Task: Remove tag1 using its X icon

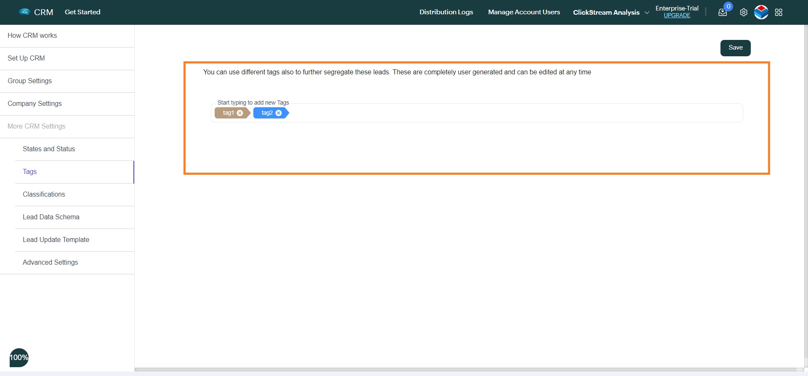Action: pyautogui.click(x=240, y=113)
